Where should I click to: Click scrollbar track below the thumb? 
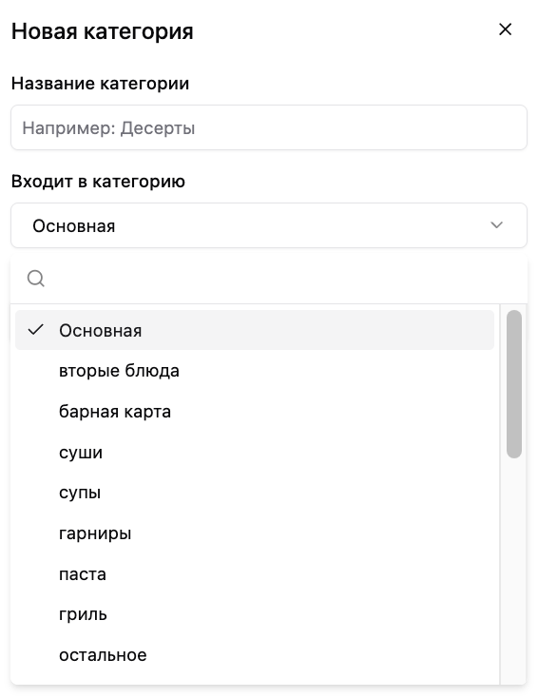click(514, 570)
